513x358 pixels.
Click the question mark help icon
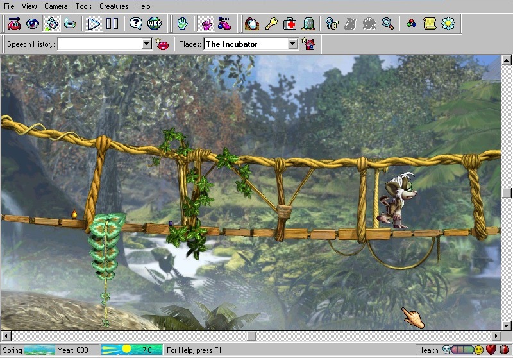coord(135,24)
